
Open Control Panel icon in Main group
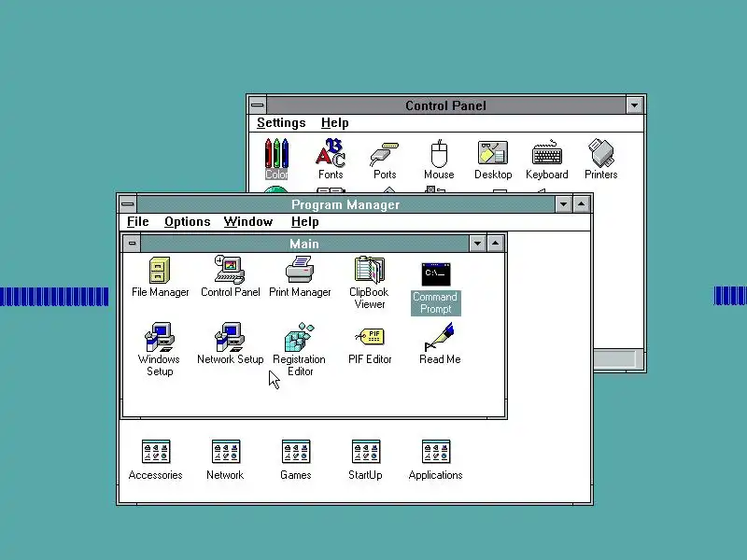click(229, 270)
